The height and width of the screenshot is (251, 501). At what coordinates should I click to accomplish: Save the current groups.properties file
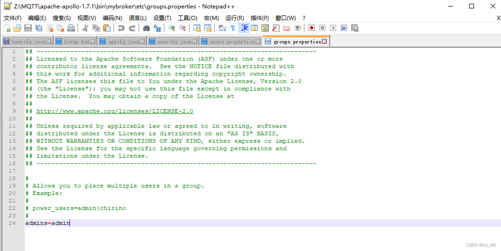[28, 28]
